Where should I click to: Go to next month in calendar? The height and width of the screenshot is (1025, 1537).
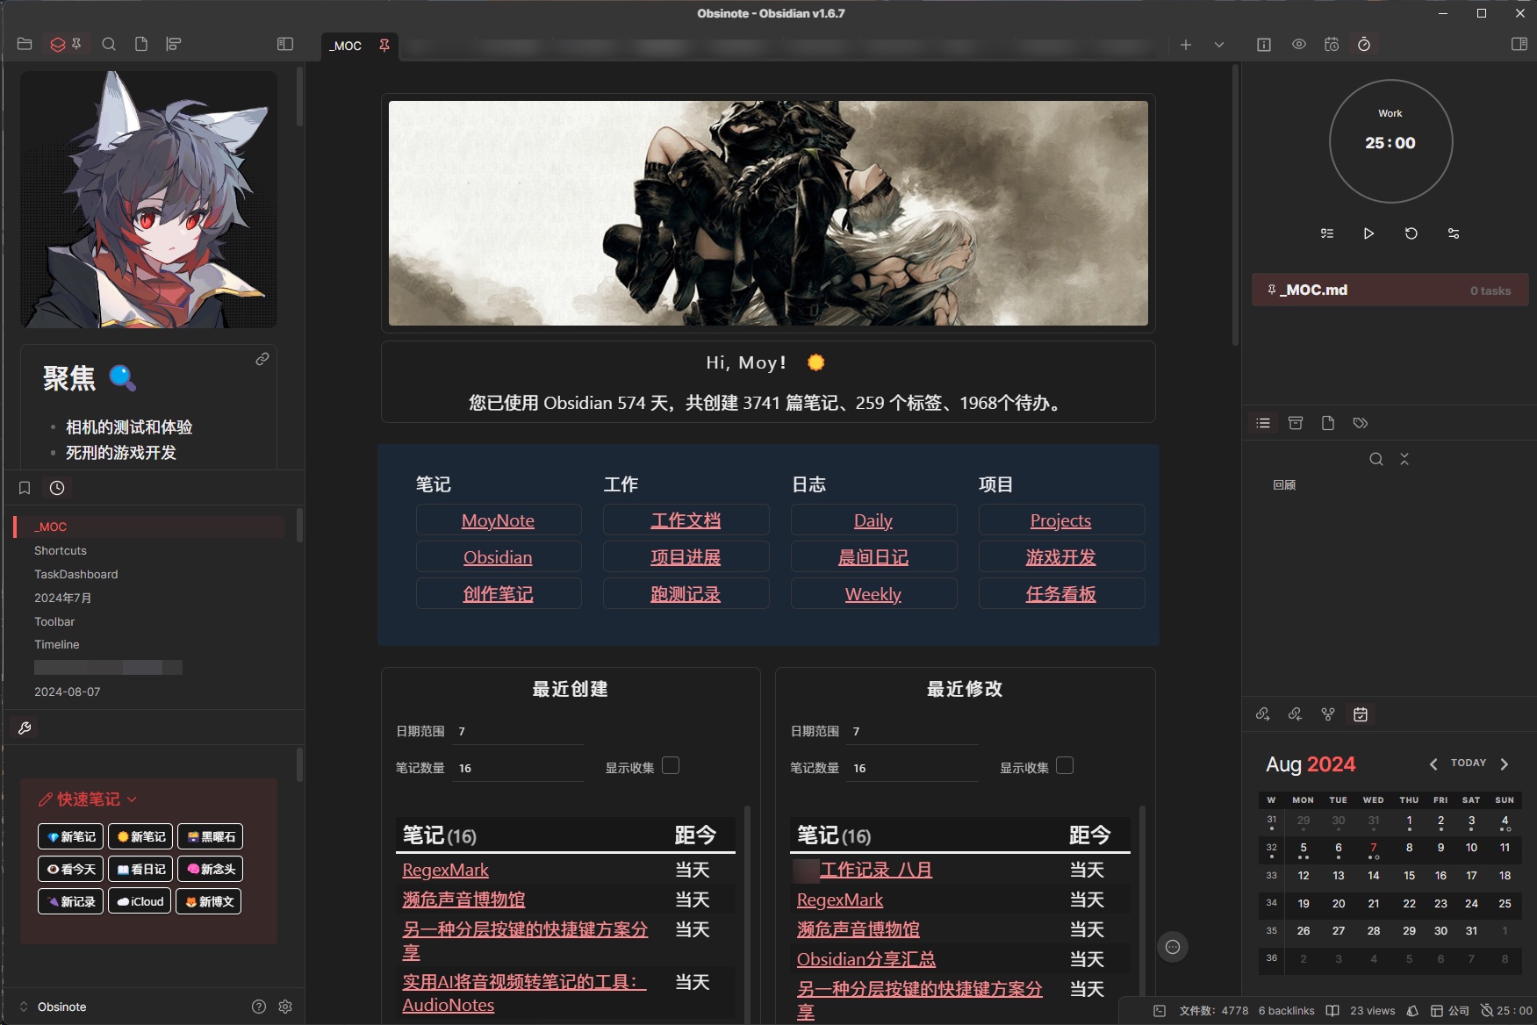point(1505,764)
